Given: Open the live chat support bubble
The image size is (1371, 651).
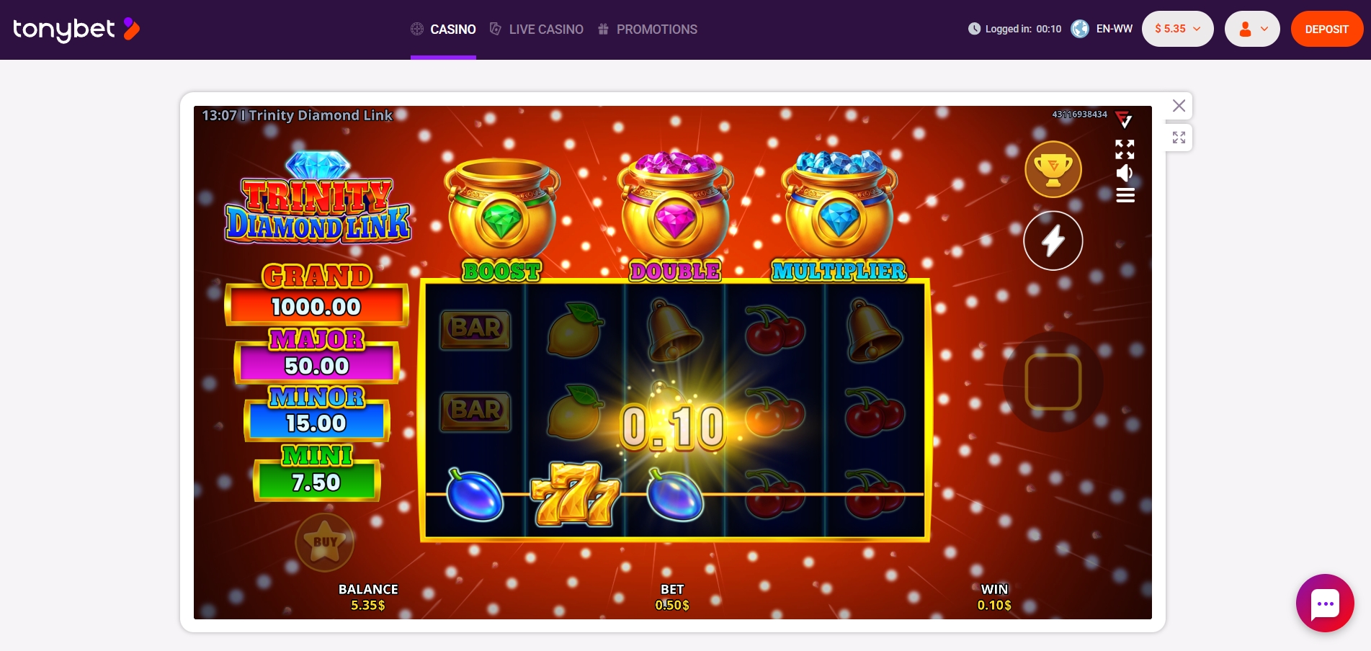Looking at the screenshot, I should point(1325,603).
